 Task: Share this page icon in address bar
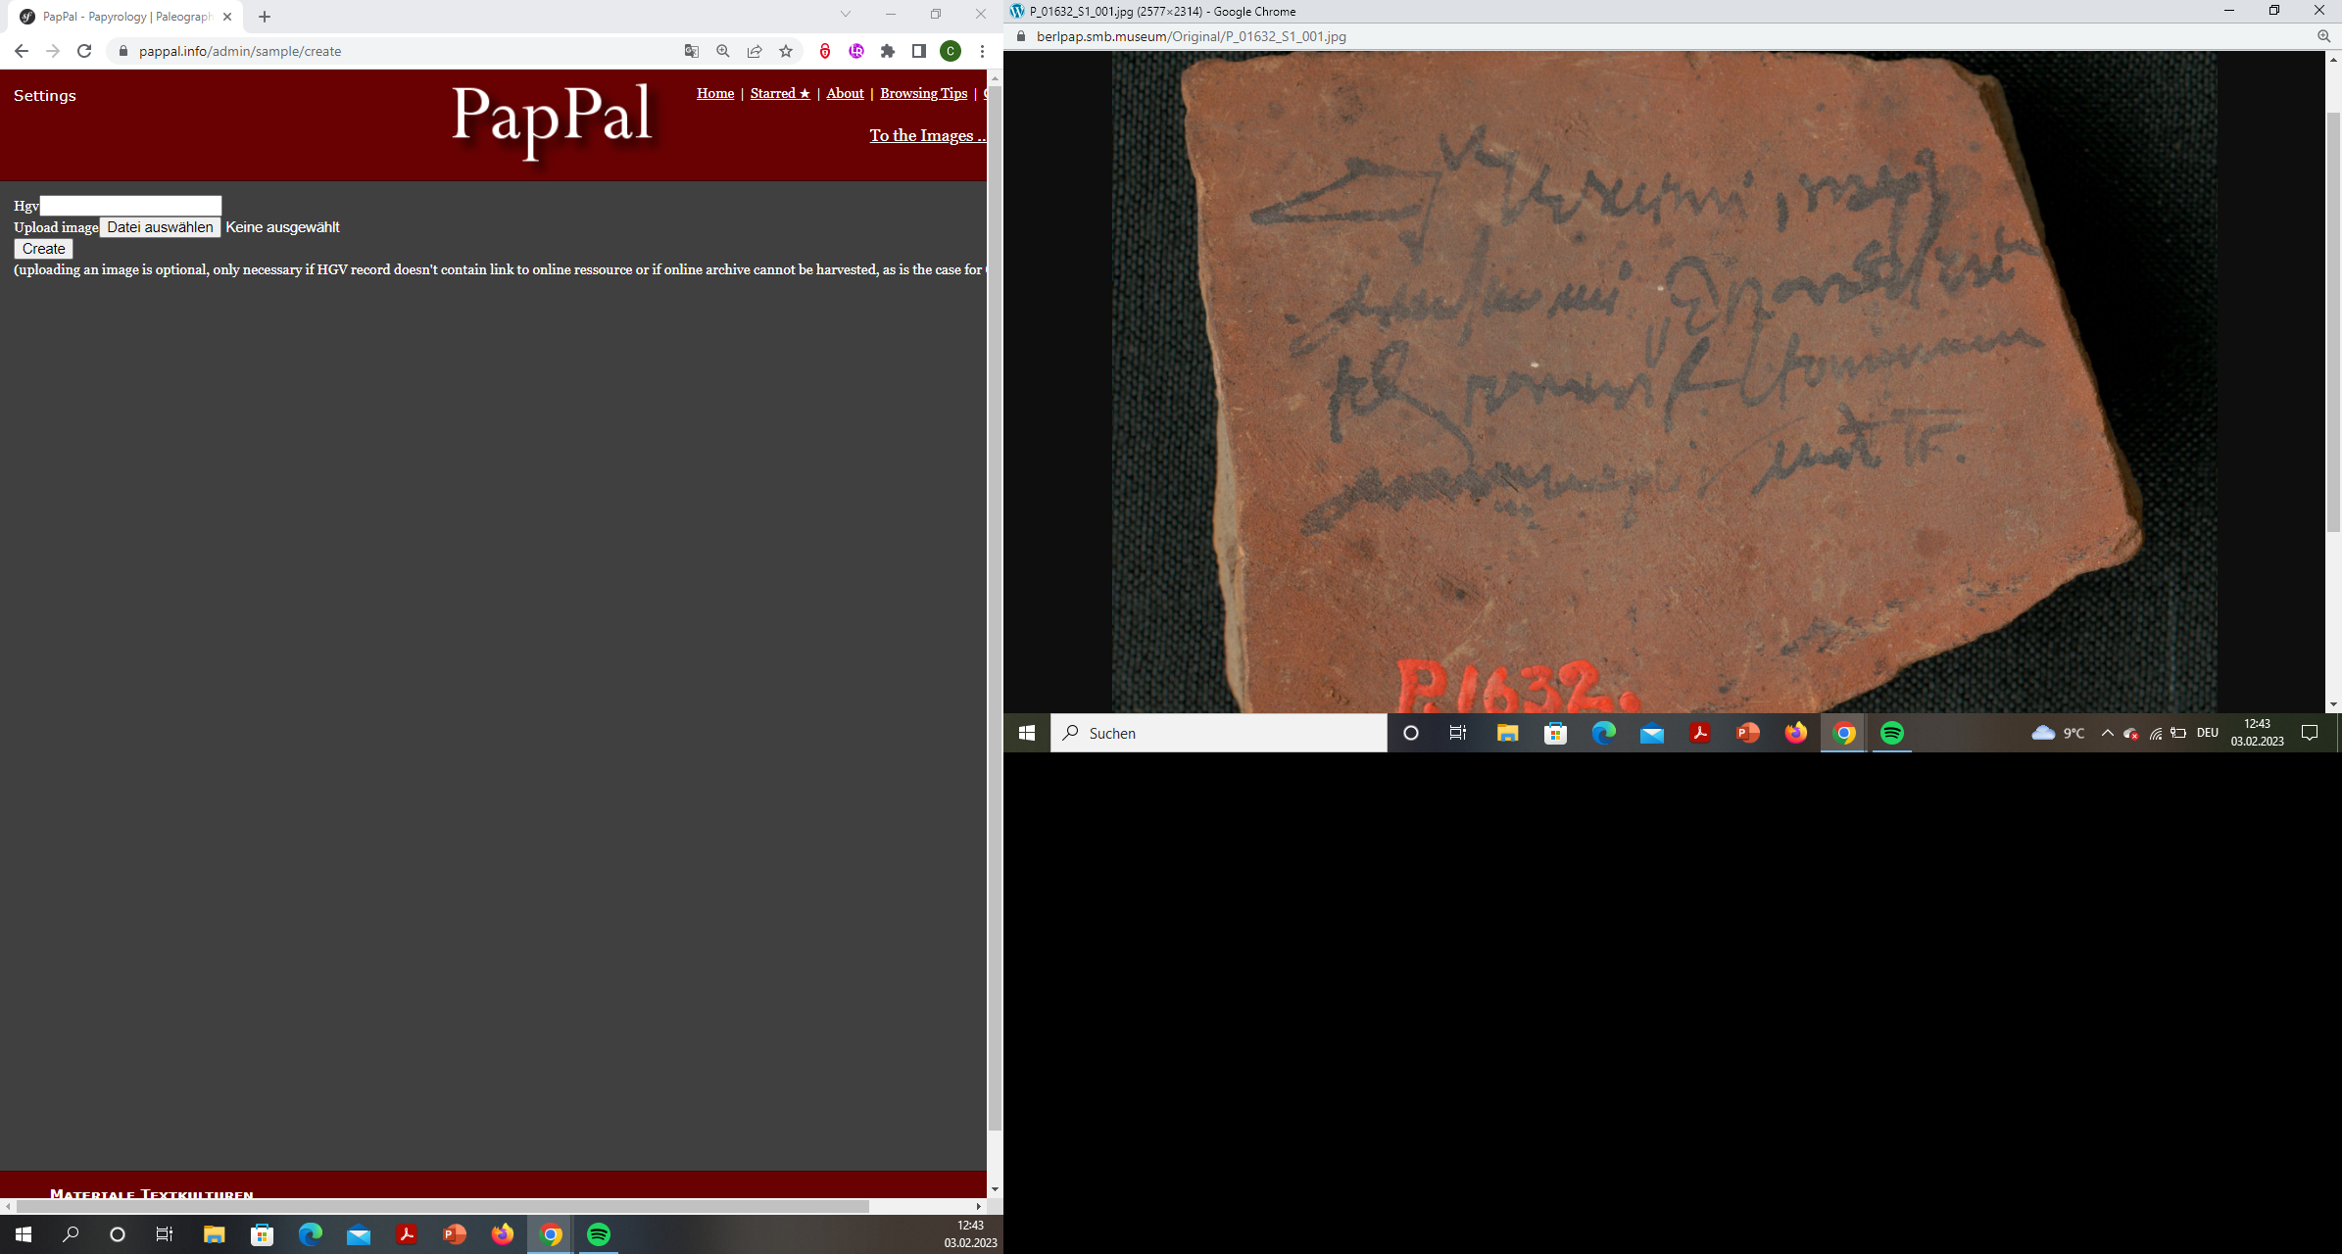pyautogui.click(x=755, y=51)
